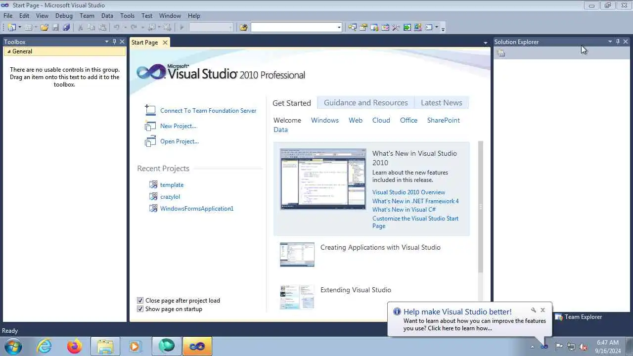This screenshot has height=356, width=633.
Task: Click the Start Page vertical scrollbar
Action: [x=480, y=207]
